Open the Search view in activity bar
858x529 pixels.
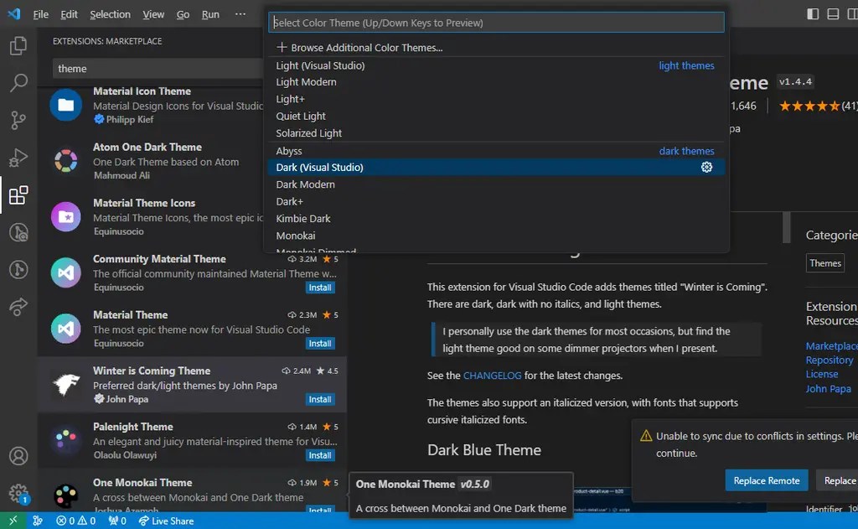pos(18,83)
